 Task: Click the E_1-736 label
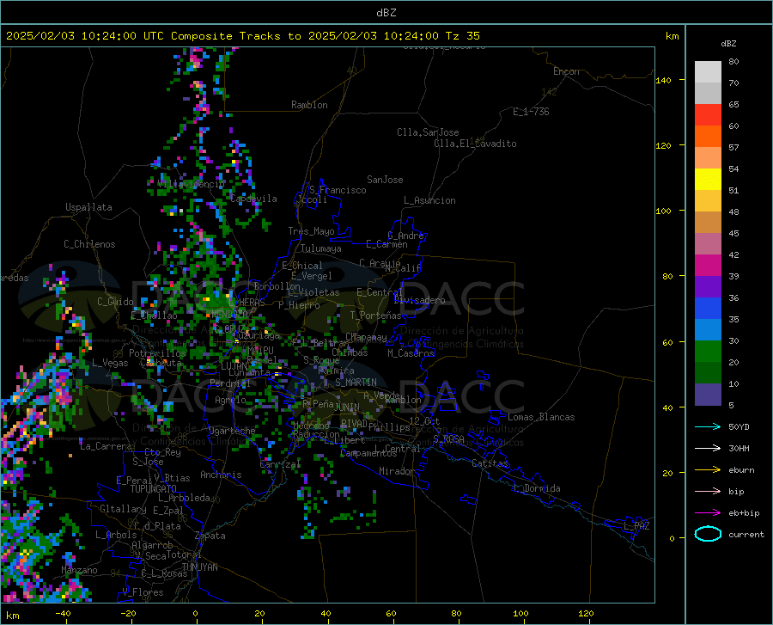point(531,112)
